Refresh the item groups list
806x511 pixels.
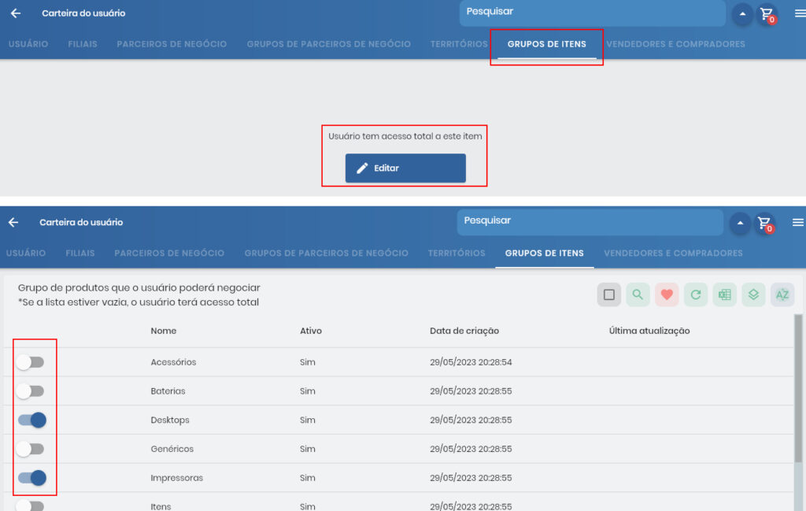coord(696,294)
